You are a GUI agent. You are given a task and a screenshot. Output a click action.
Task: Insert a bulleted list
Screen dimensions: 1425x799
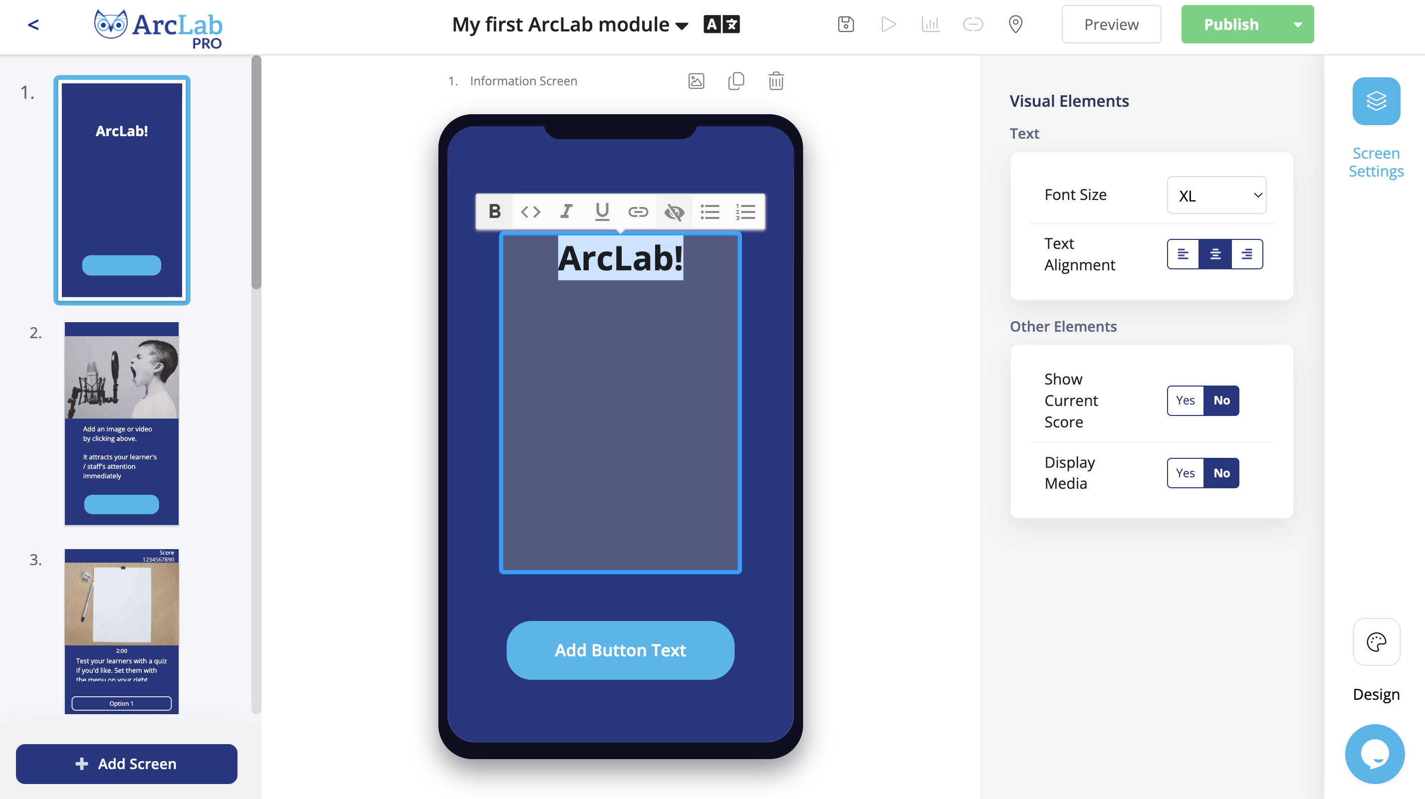(710, 211)
